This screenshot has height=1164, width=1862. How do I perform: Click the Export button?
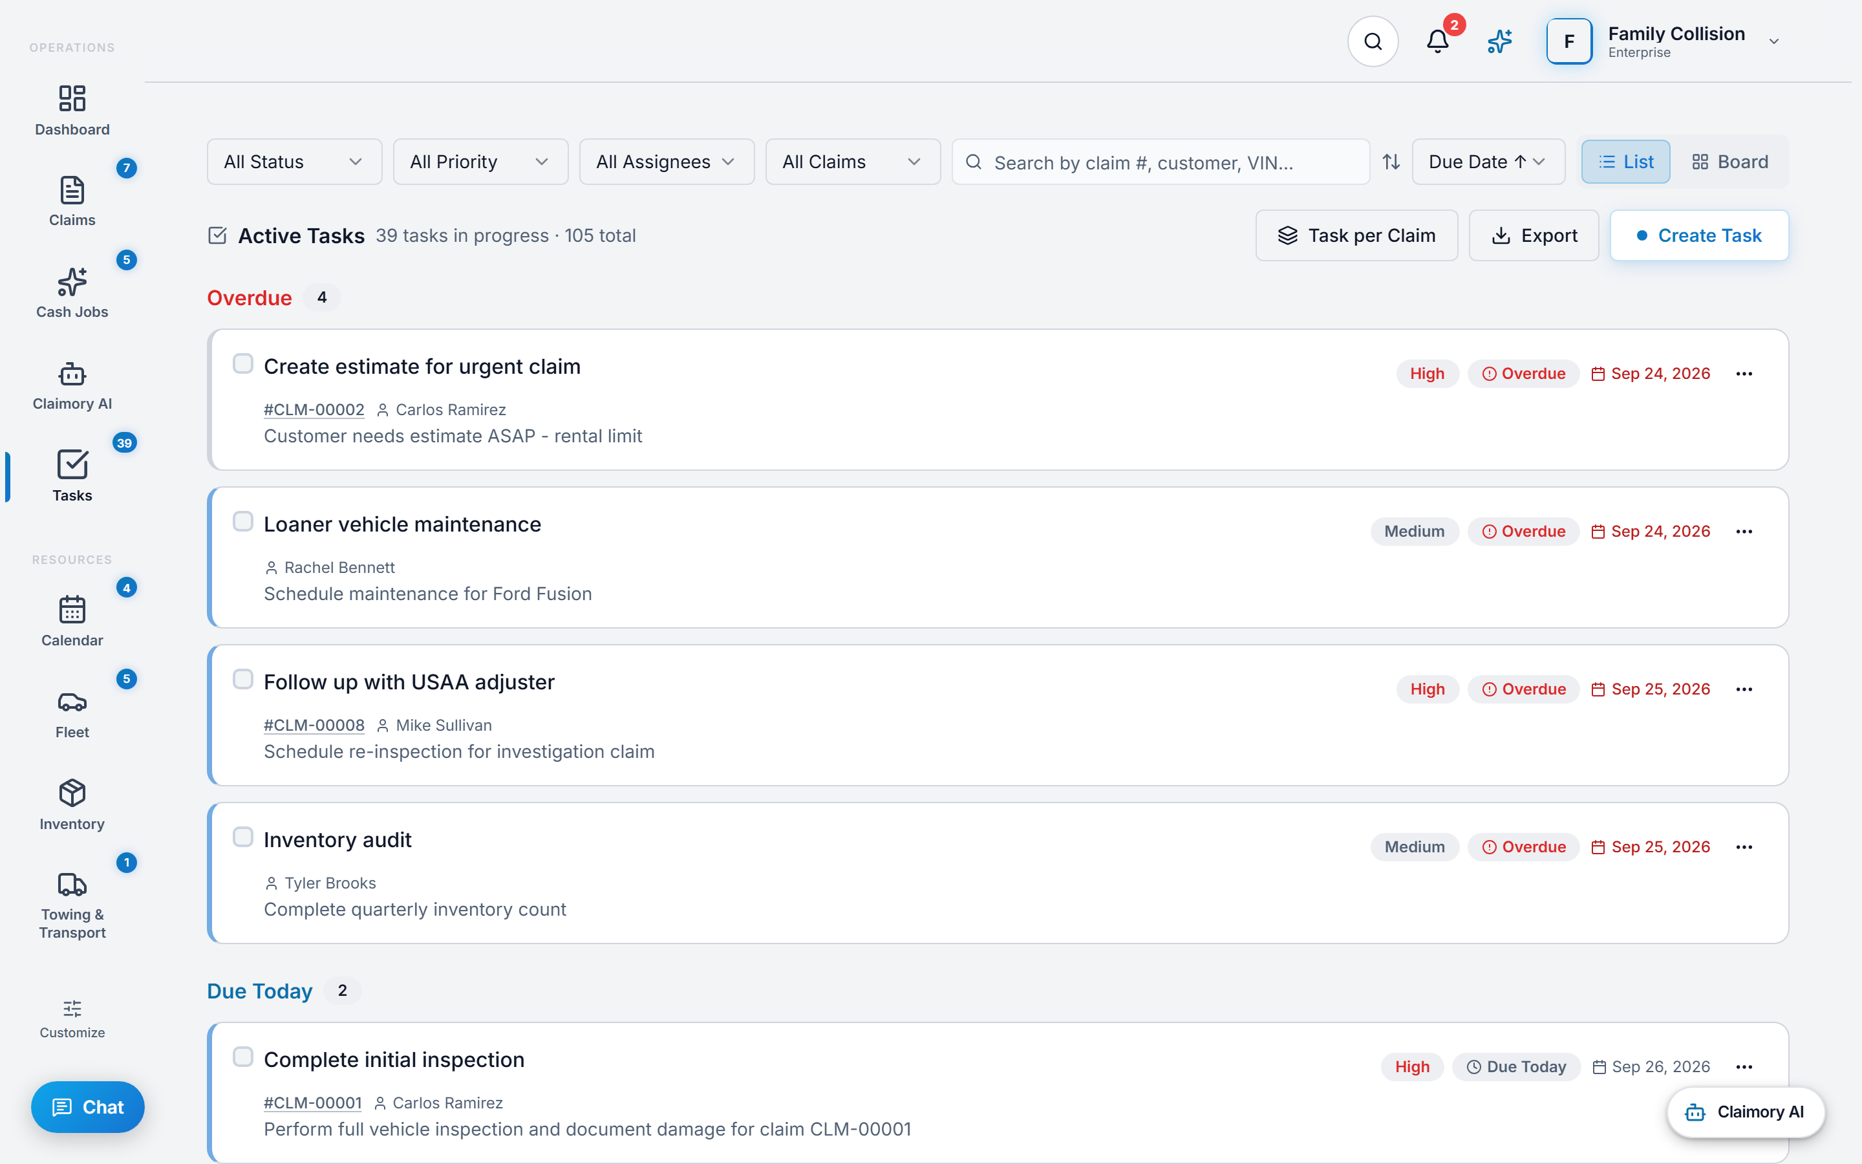point(1534,235)
